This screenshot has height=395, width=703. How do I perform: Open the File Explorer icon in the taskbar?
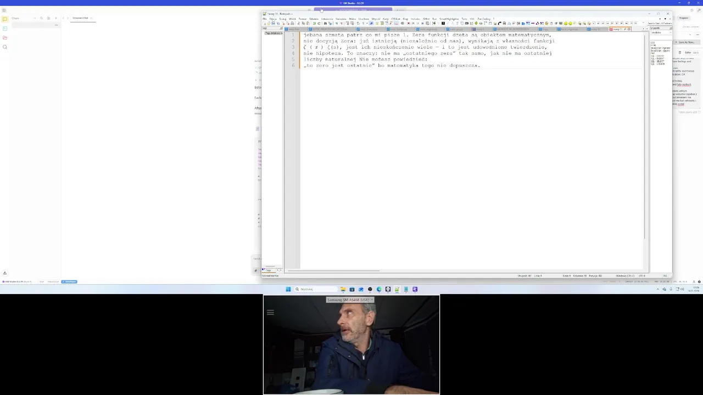coord(343,289)
